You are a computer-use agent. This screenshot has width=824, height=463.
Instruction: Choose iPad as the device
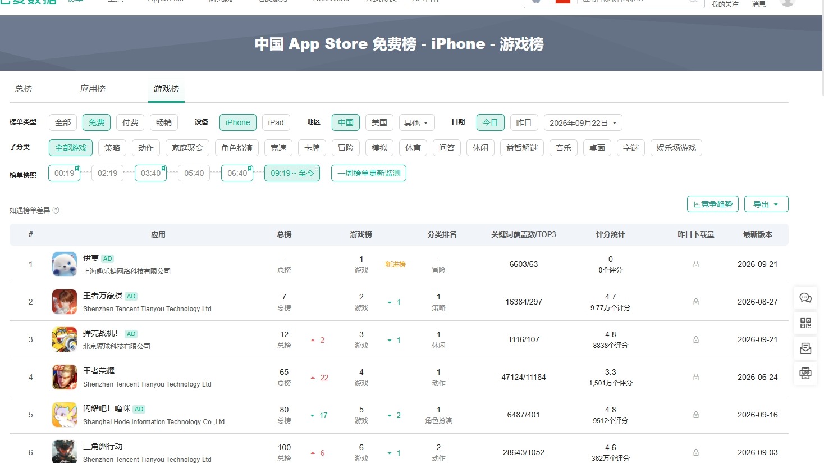[x=276, y=122]
